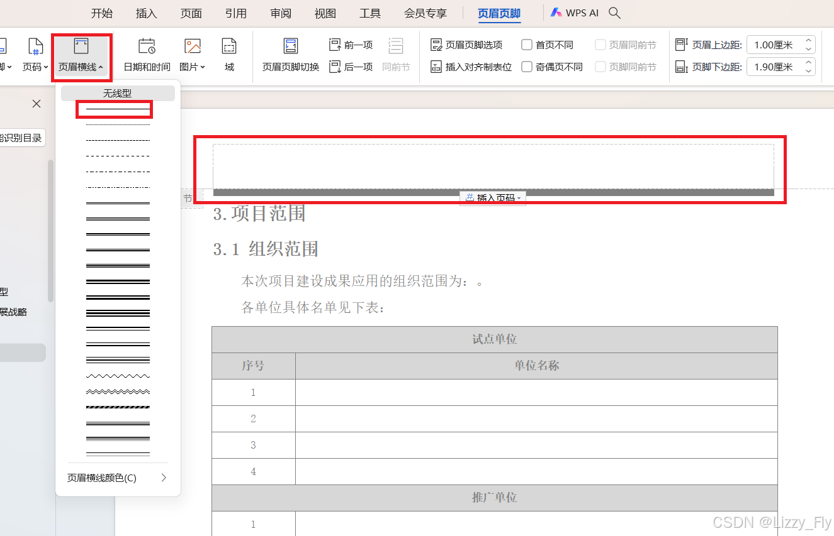Click the 试点单位 table header cell

click(495, 339)
